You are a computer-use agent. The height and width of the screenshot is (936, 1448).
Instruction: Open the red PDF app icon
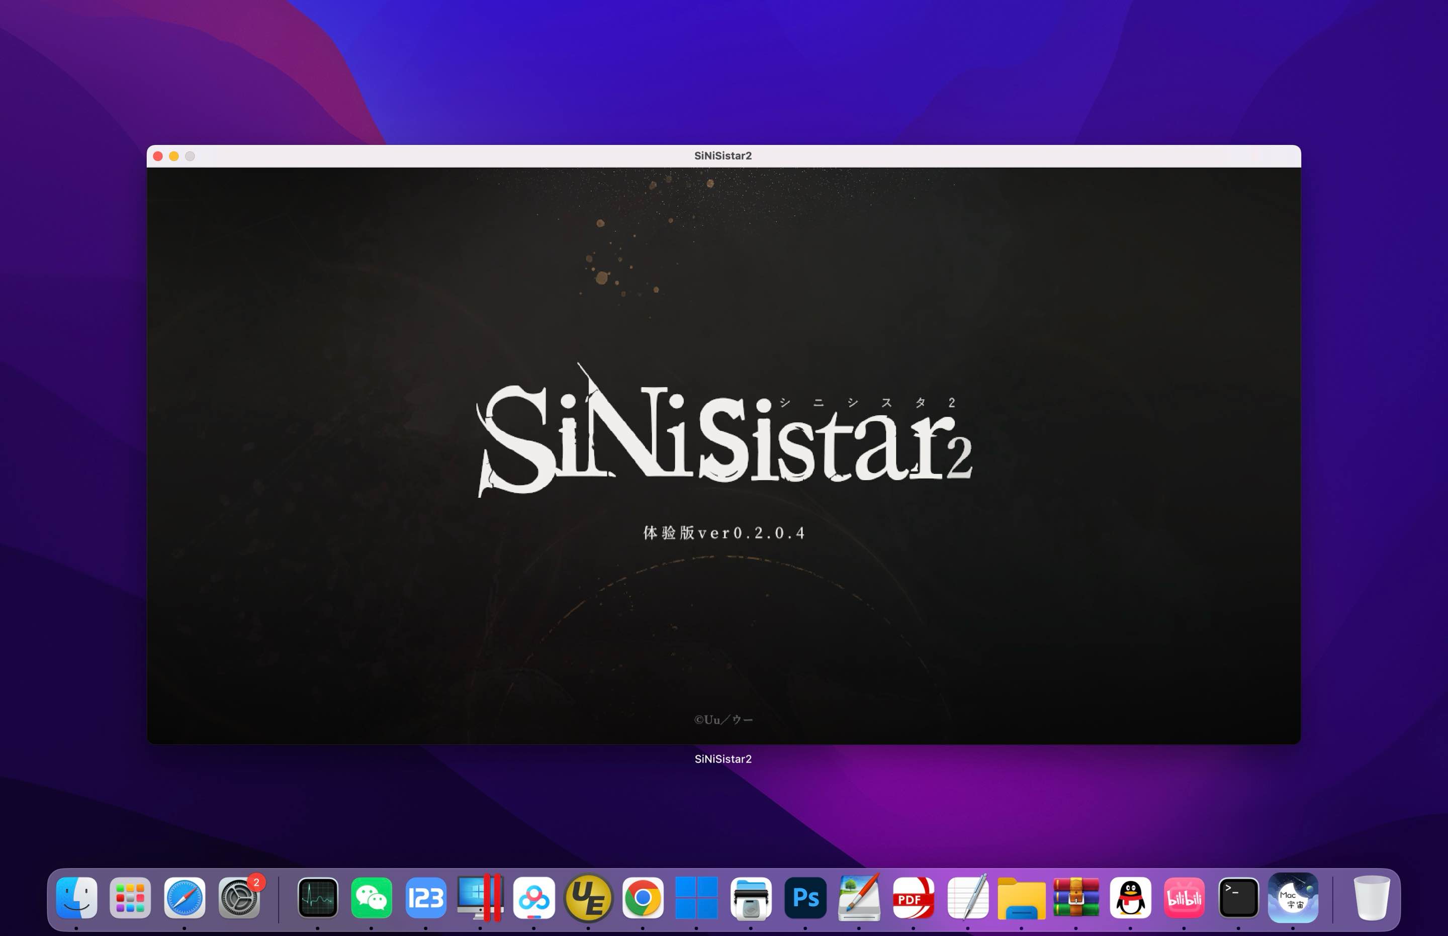click(x=913, y=898)
